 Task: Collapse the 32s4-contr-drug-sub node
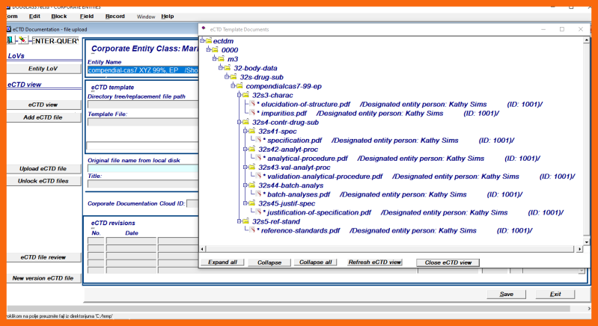tap(239, 122)
